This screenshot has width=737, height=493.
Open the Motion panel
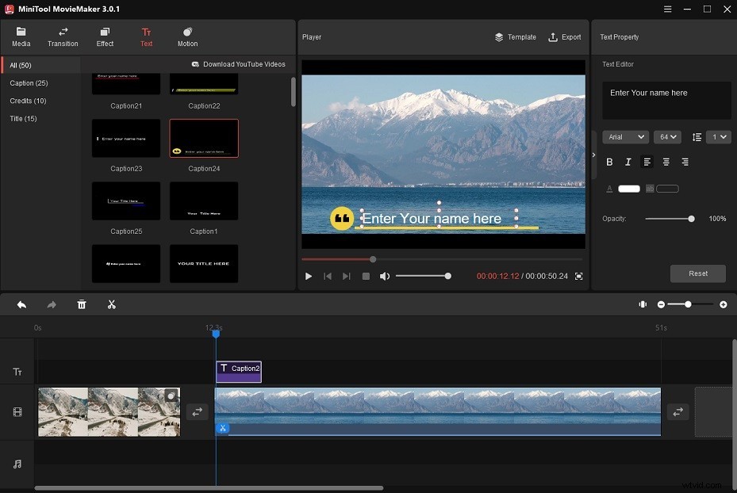tap(187, 36)
